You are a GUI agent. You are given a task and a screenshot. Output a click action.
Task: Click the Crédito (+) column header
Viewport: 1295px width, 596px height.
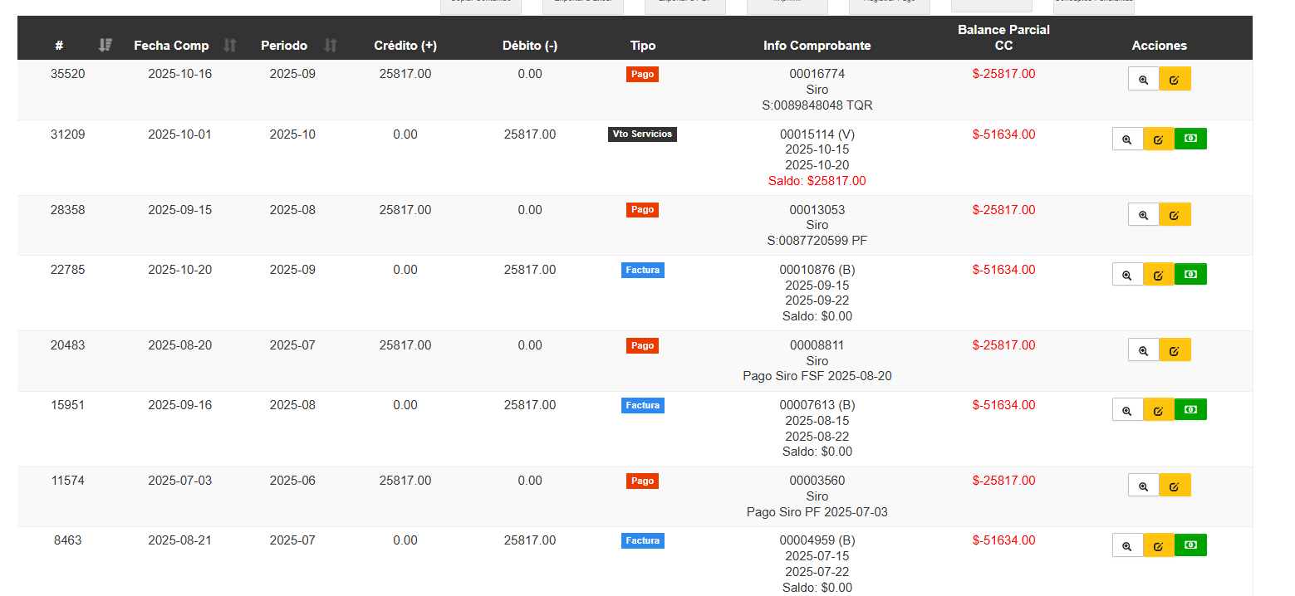click(x=405, y=46)
